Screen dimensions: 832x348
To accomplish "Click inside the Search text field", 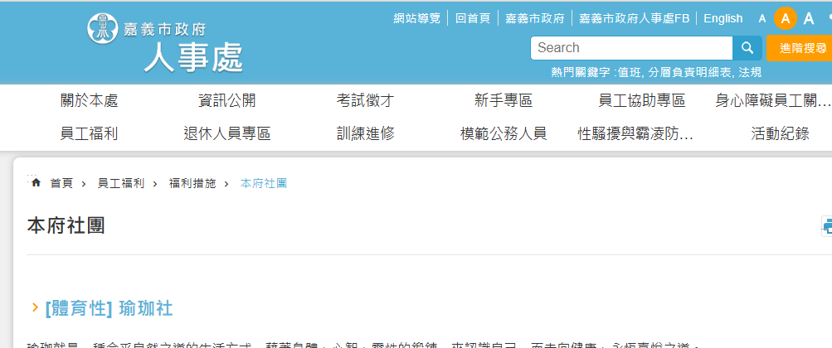I will click(630, 48).
